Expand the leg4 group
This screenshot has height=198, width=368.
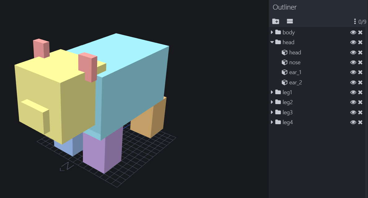coord(272,122)
